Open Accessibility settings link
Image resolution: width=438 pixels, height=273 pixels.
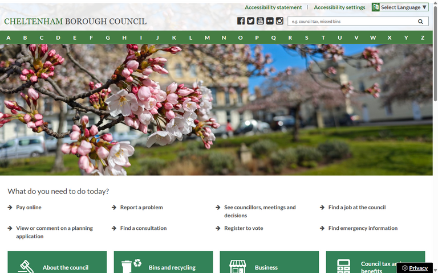pos(339,7)
